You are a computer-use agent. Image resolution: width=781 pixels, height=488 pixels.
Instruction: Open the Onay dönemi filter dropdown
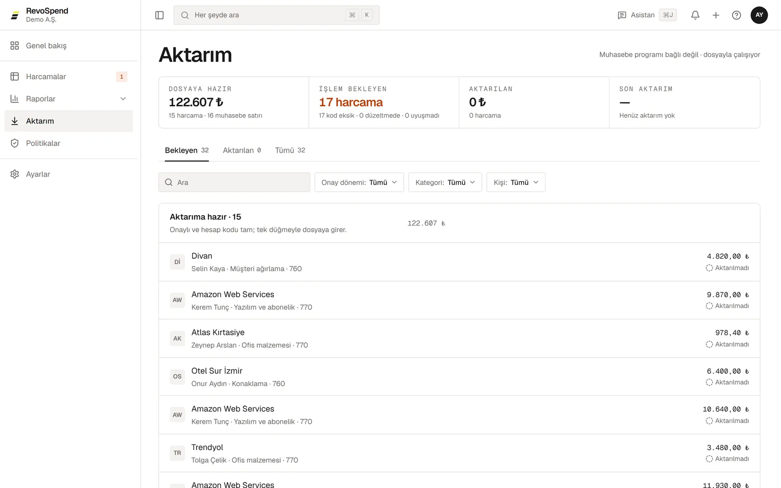359,182
